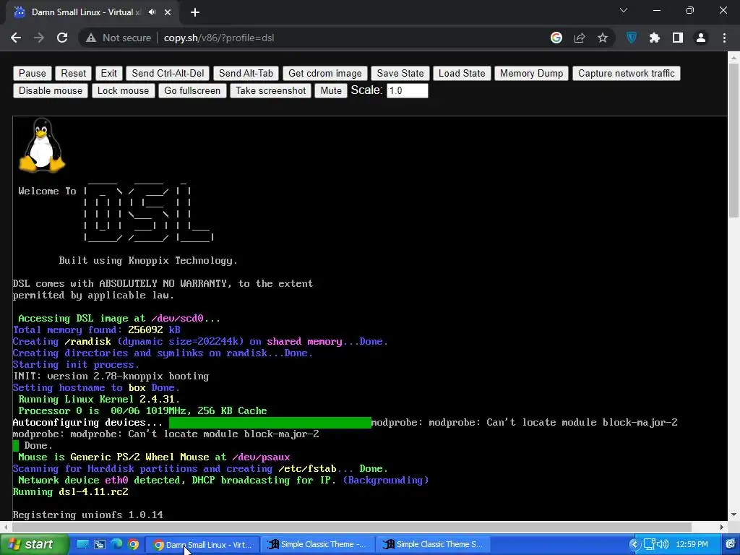Click the vertical page scrollbar thumb

(x=733, y=139)
